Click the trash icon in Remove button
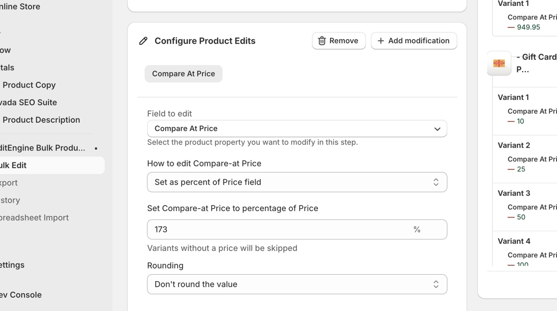 [x=322, y=41]
